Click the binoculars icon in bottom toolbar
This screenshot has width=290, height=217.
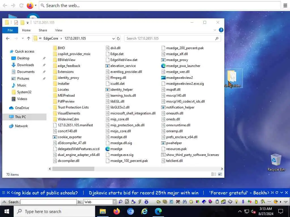(184, 202)
